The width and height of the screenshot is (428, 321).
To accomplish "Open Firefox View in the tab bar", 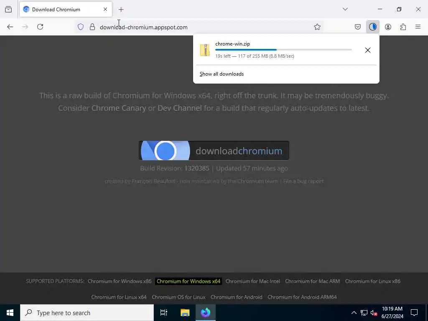I will tap(8, 9).
